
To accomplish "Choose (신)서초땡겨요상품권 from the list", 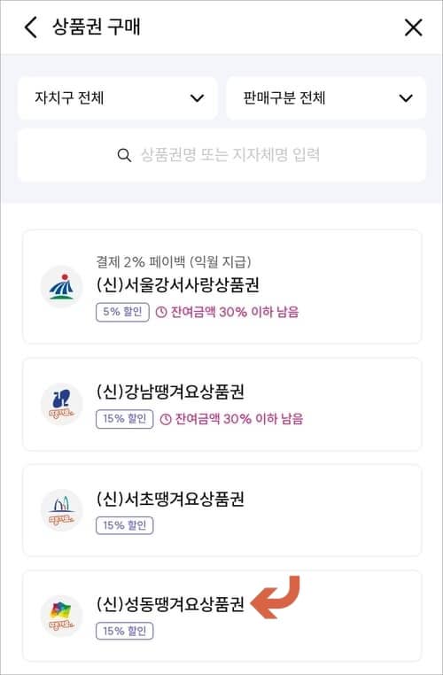I will click(221, 510).
